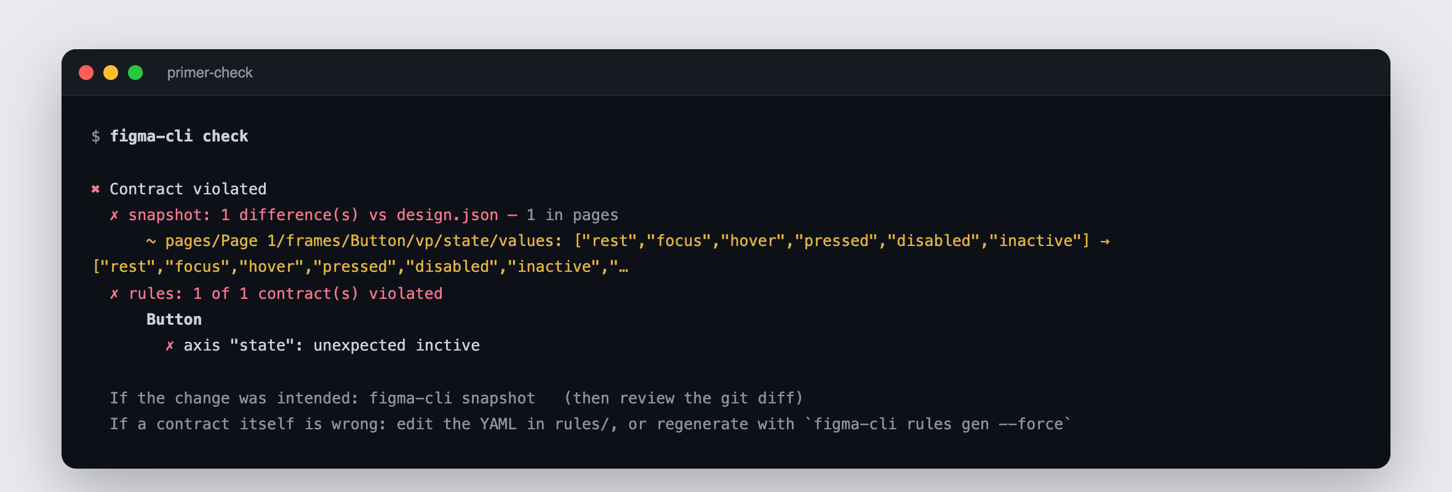Click the figma-cli snapshot suggestion text

[452, 398]
